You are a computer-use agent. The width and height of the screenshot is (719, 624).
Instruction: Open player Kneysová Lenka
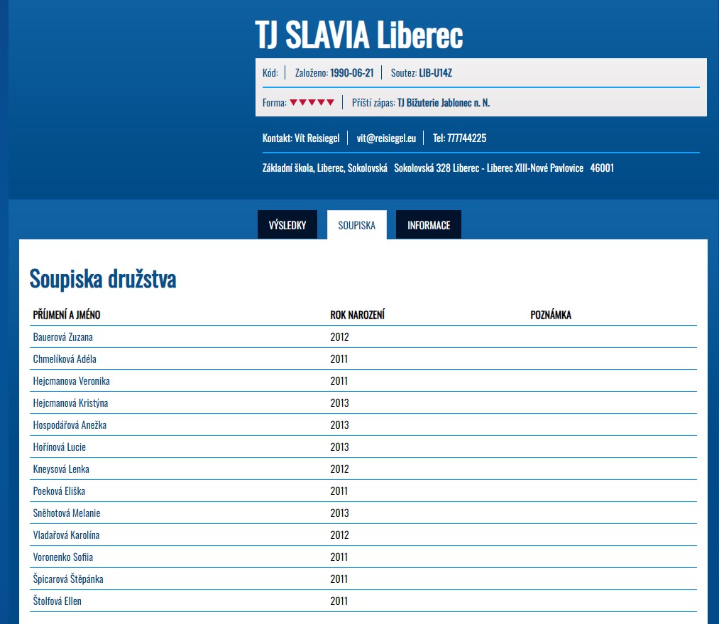61,469
